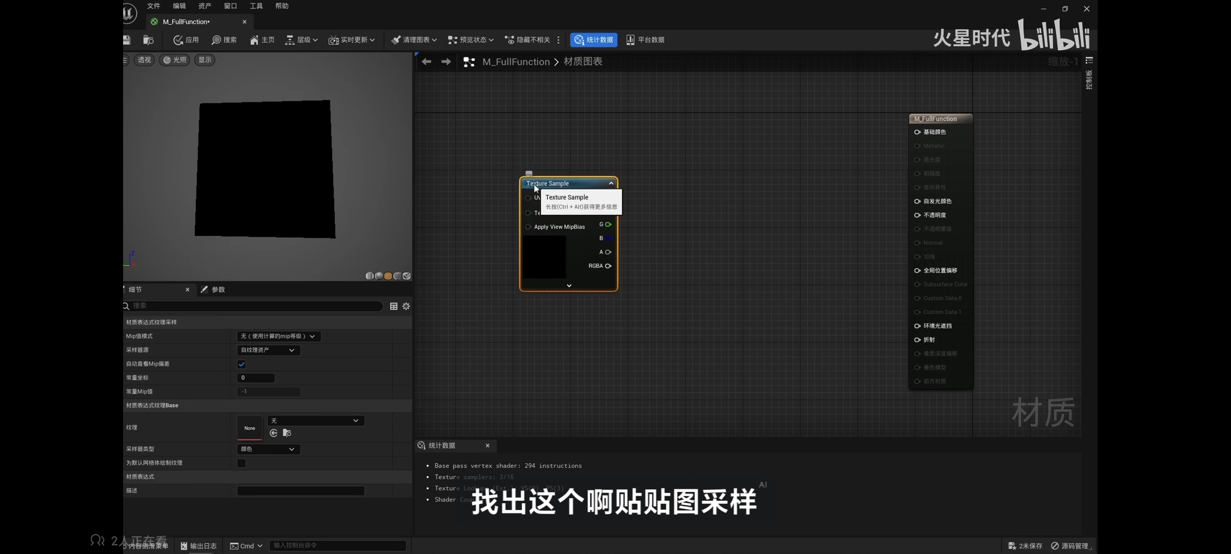The height and width of the screenshot is (554, 1231).
Task: Open the Platform Stats (平台数据) icon
Action: (630, 40)
